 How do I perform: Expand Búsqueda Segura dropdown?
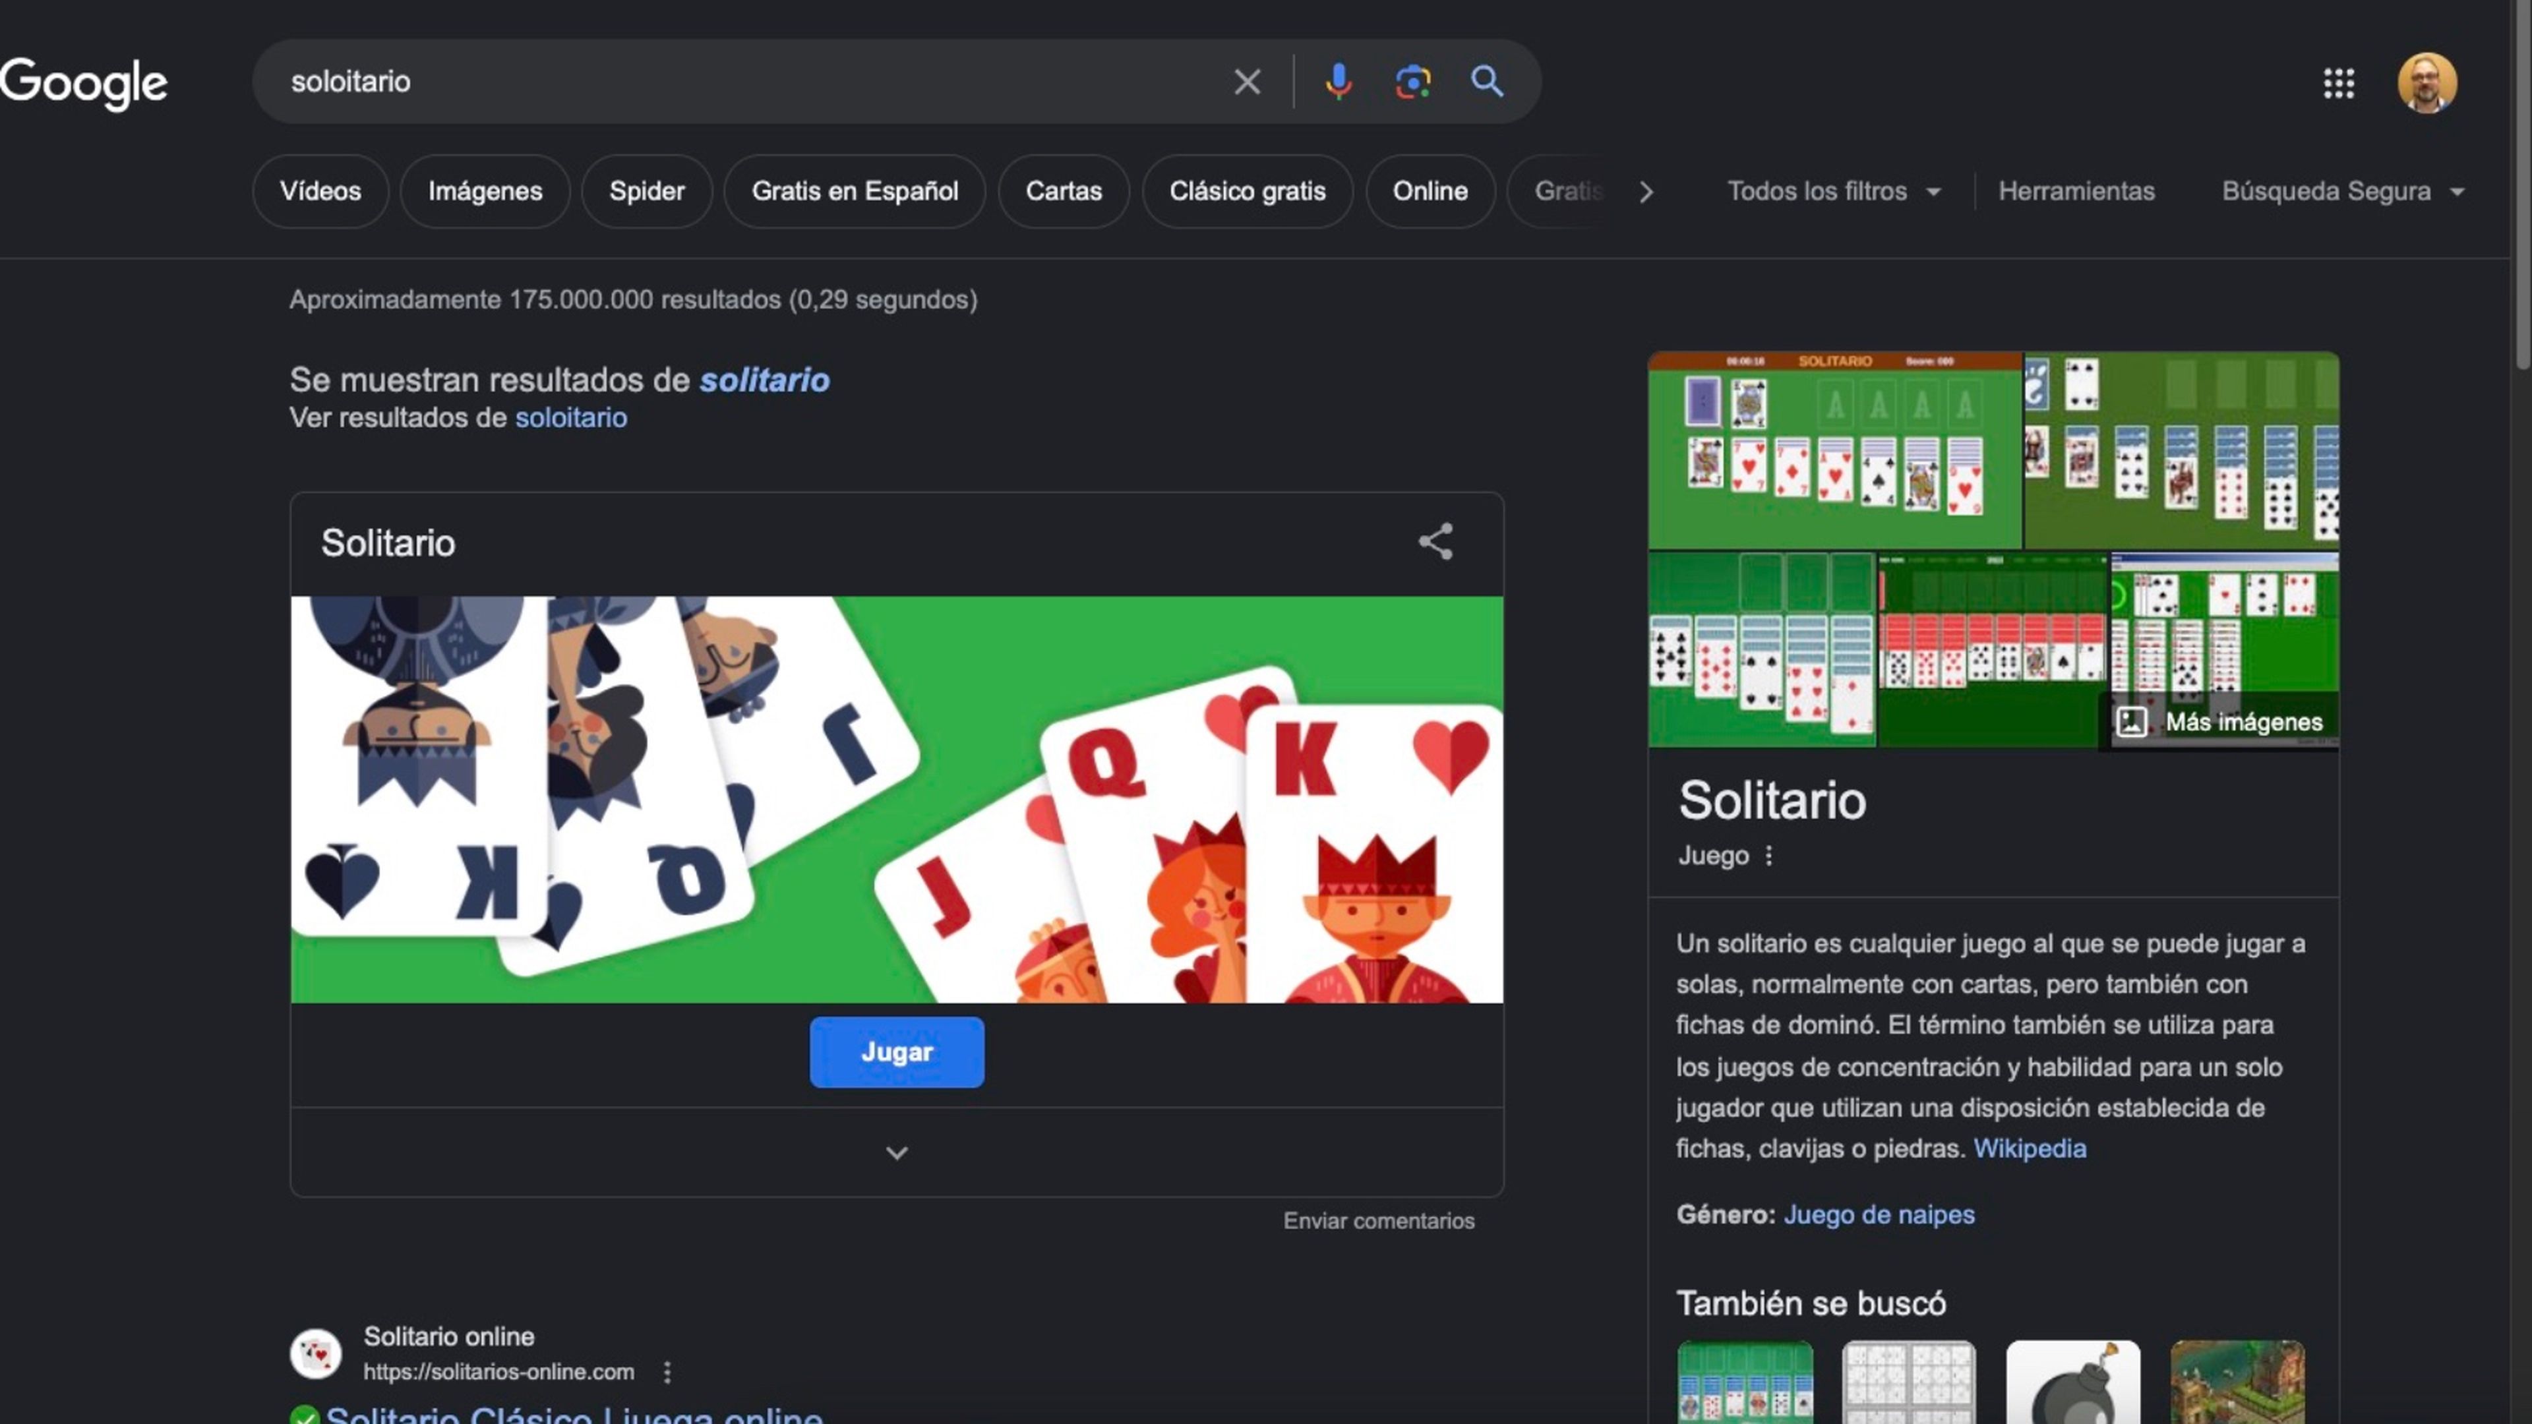coord(2461,189)
